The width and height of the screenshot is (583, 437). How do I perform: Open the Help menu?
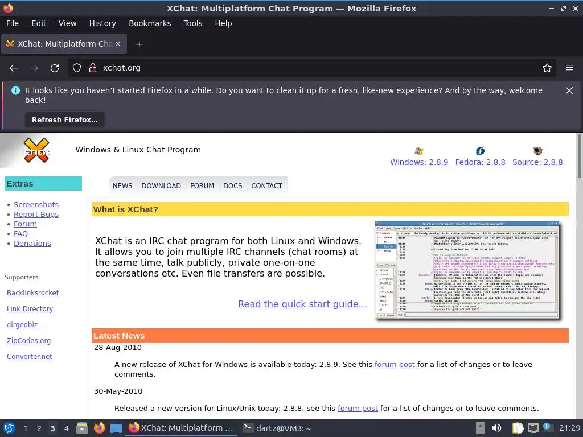223,23
